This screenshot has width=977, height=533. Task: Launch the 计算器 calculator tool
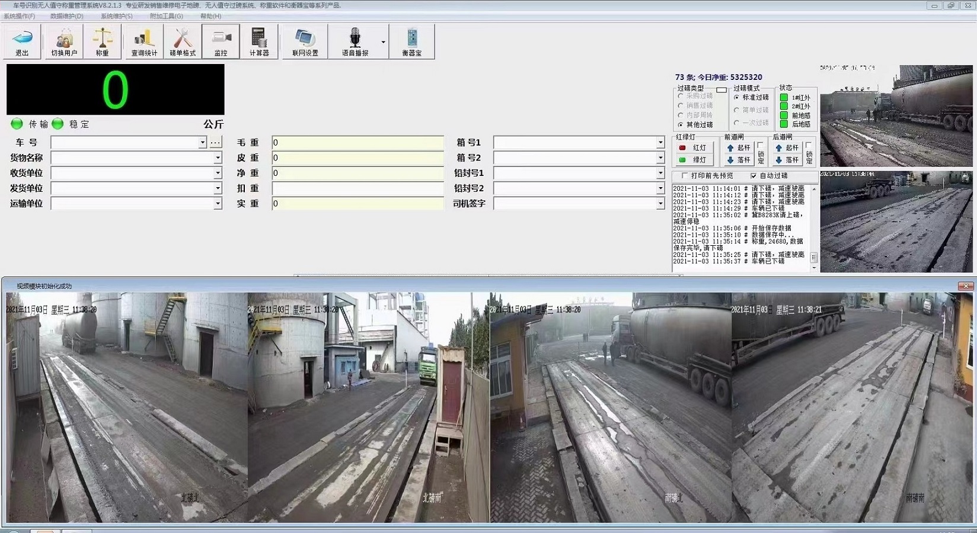pyautogui.click(x=259, y=40)
